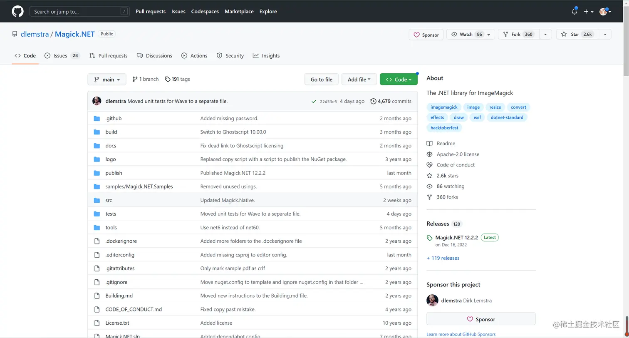Click the Sponsor heart button at top
629x338 pixels.
tap(426, 35)
